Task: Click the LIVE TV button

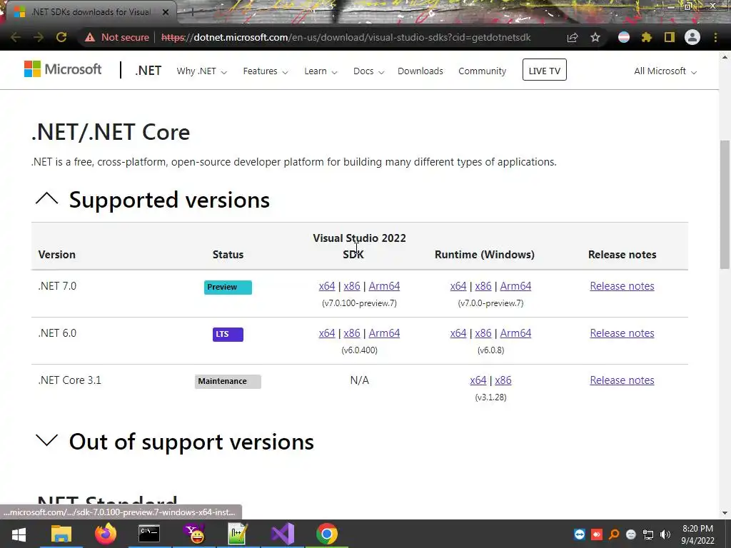Action: click(545, 70)
